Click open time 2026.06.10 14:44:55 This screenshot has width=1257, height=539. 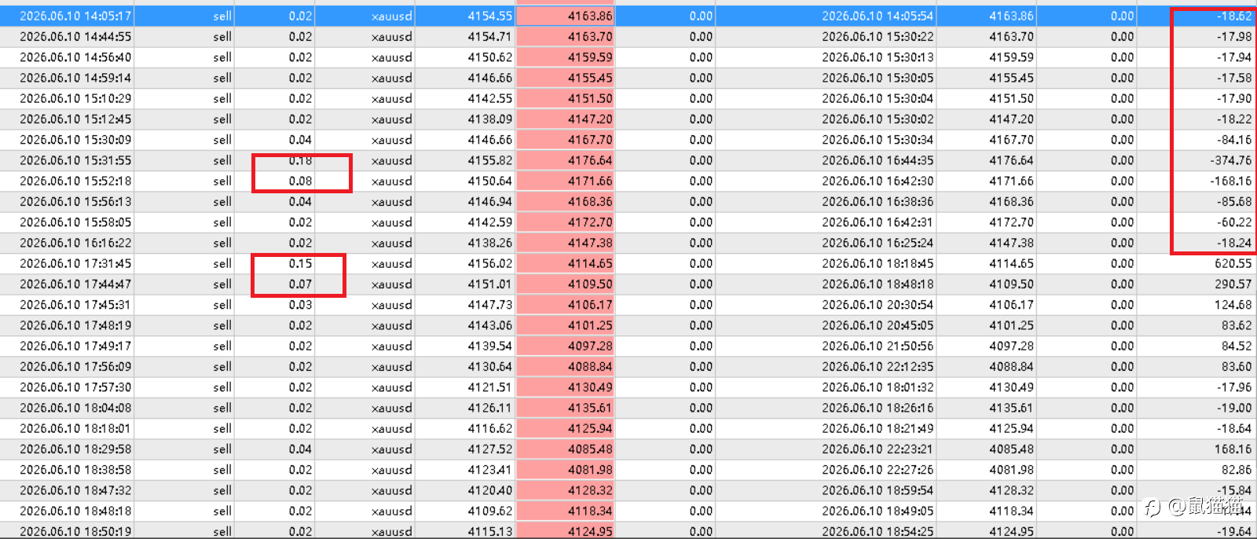(x=75, y=36)
